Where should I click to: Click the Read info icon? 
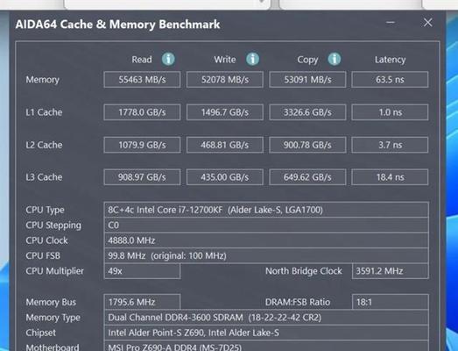point(168,59)
